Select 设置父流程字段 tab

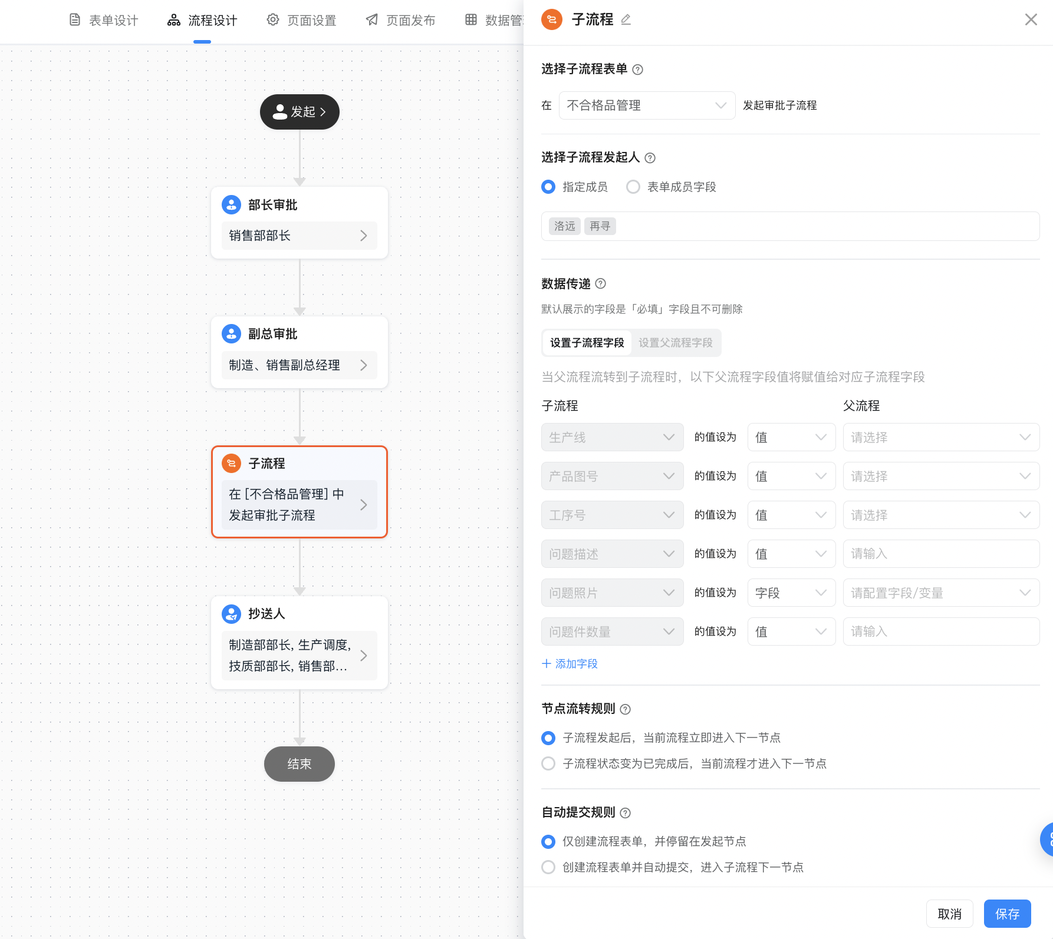click(676, 343)
